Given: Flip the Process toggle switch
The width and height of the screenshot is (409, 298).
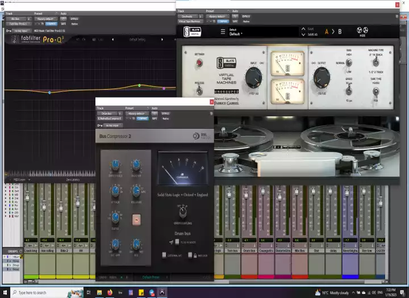Looking at the screenshot, I should click(199, 91).
